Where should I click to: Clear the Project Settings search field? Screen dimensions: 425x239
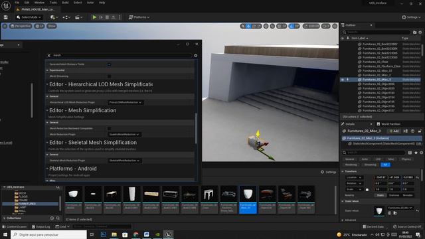(48, 55)
